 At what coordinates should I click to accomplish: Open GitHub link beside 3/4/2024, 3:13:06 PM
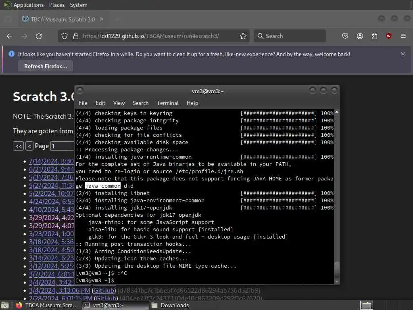click(104, 291)
